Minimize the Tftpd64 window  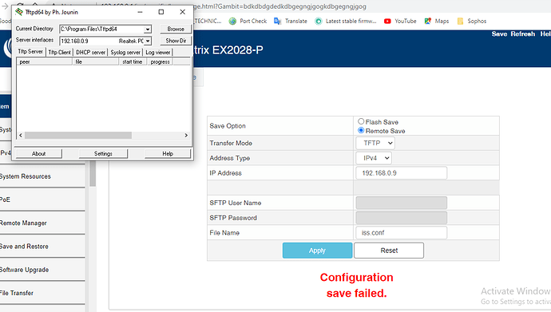click(140, 12)
